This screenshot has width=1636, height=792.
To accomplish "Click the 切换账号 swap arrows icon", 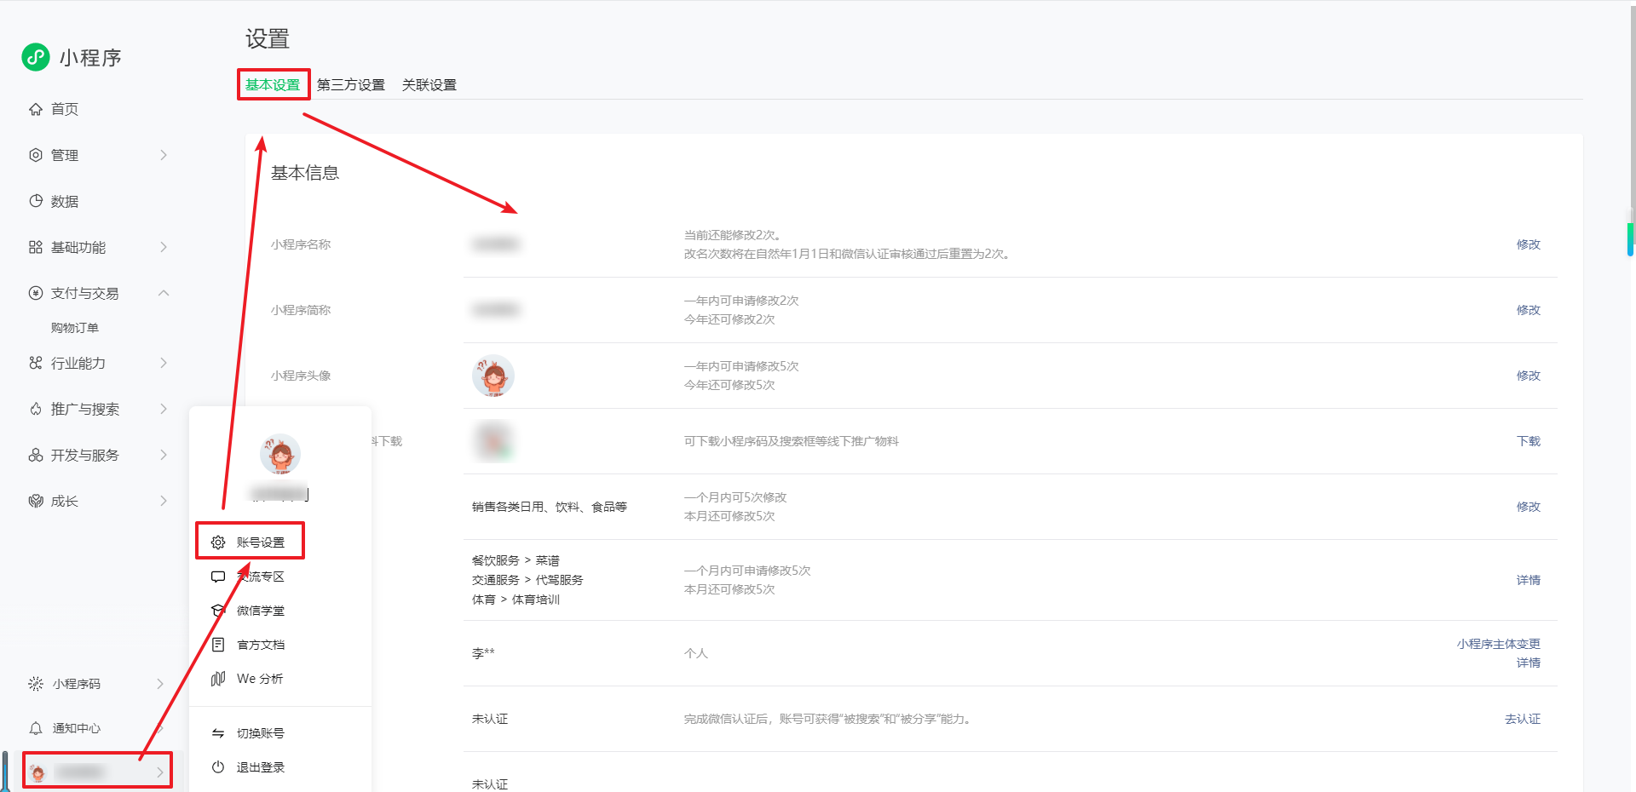I will pyautogui.click(x=218, y=733).
